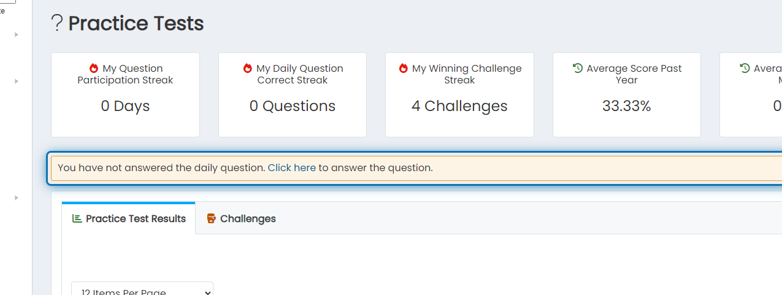This screenshot has height=295, width=782.
Task: Click the question mark icon beside Practice Tests
Action: pos(57,23)
